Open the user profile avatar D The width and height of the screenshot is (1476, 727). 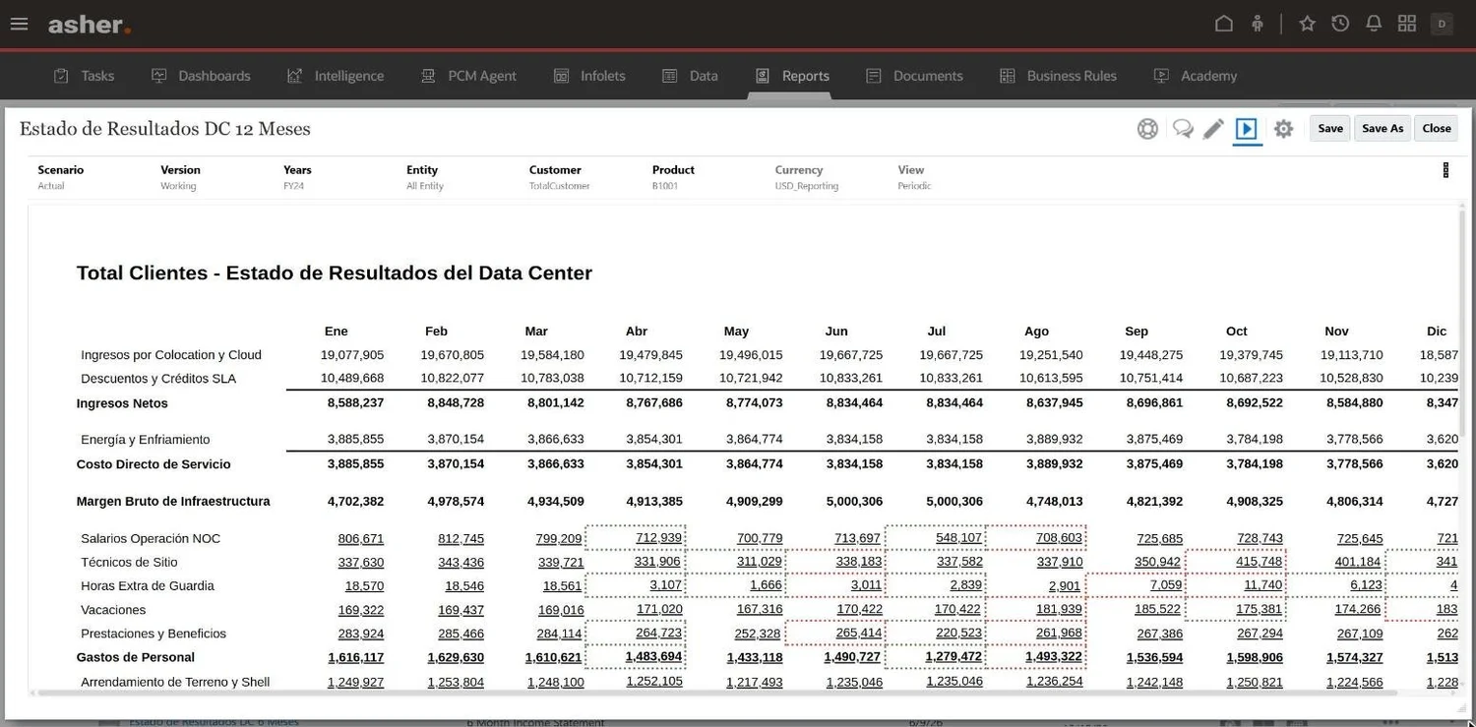(x=1442, y=24)
